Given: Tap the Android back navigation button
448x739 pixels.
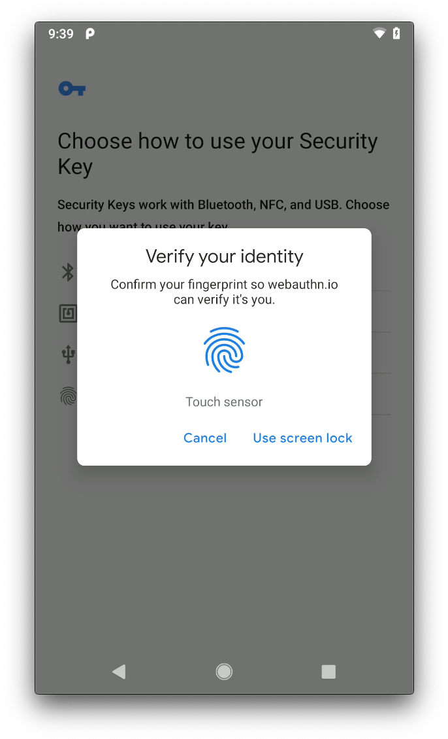Looking at the screenshot, I should tap(119, 672).
